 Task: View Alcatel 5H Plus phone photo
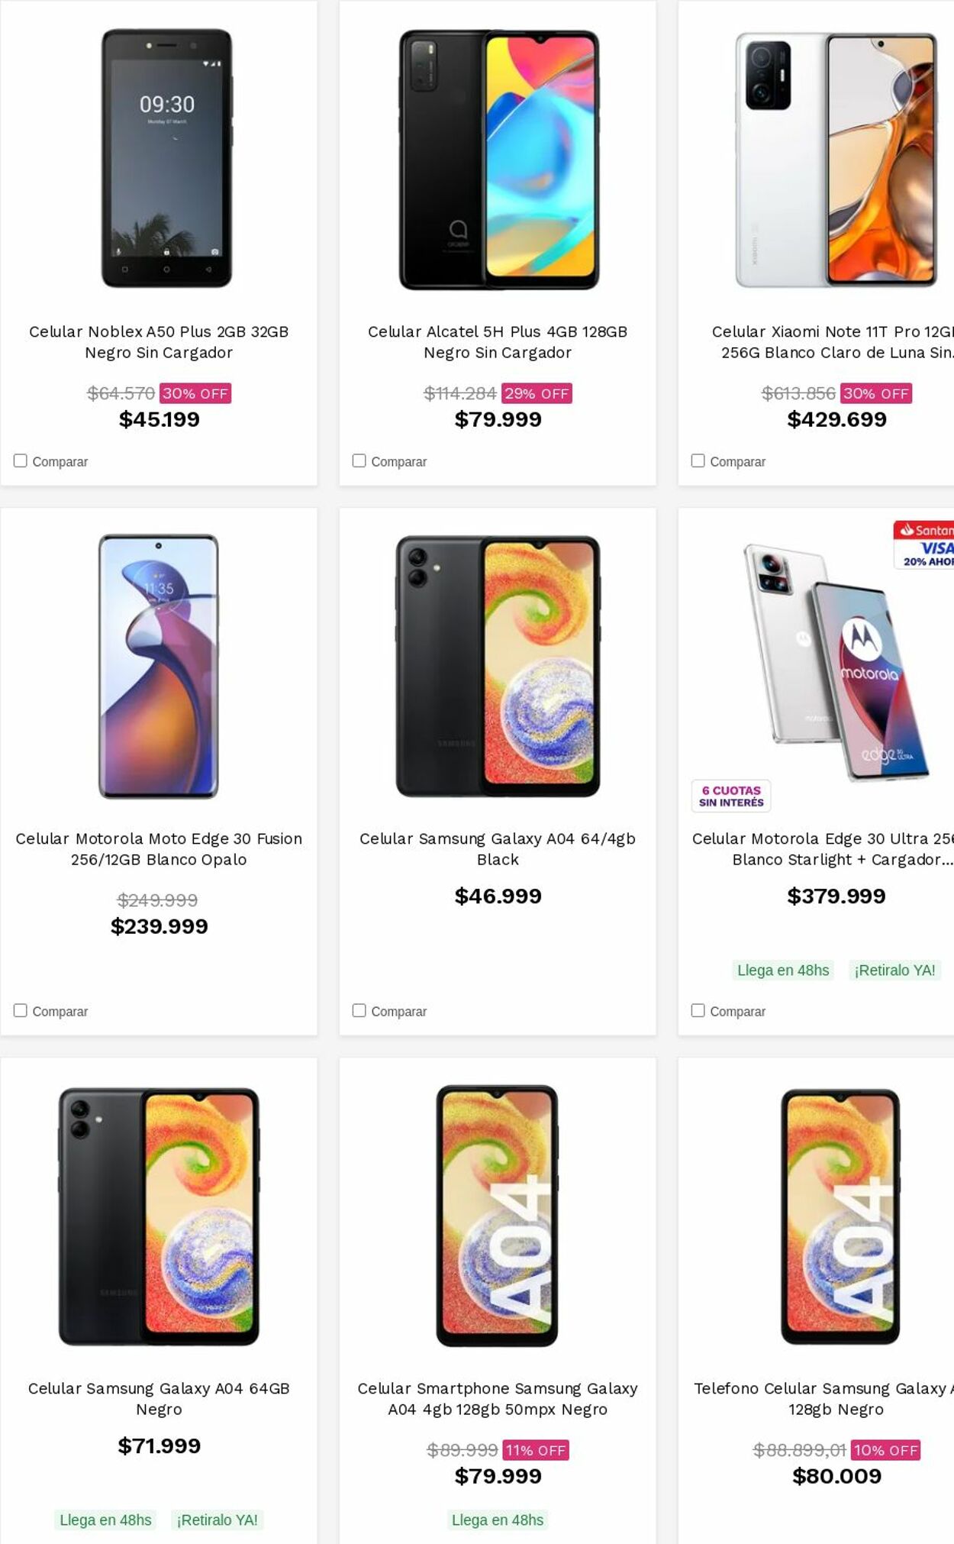click(498, 159)
